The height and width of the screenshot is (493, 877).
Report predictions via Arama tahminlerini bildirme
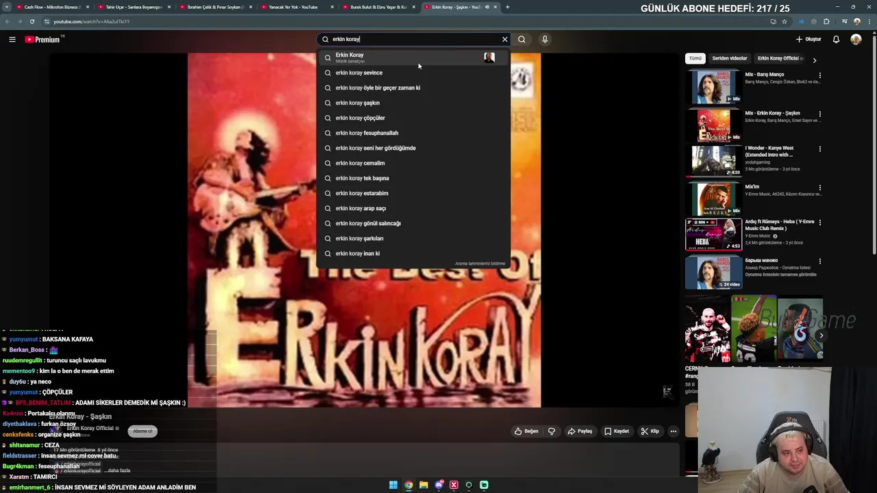[x=480, y=264]
